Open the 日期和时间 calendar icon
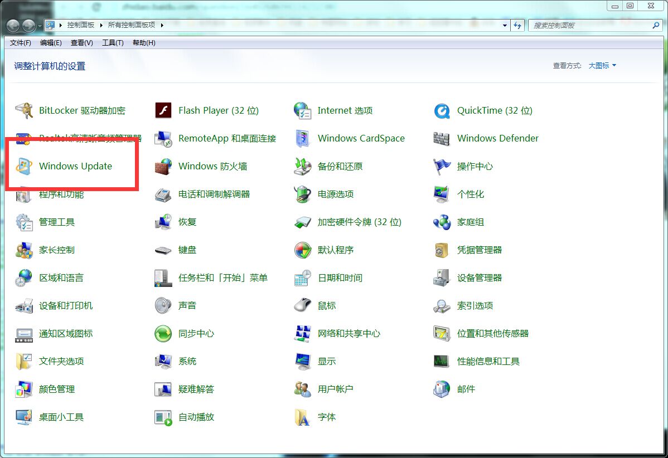This screenshot has width=668, height=458. point(302,278)
